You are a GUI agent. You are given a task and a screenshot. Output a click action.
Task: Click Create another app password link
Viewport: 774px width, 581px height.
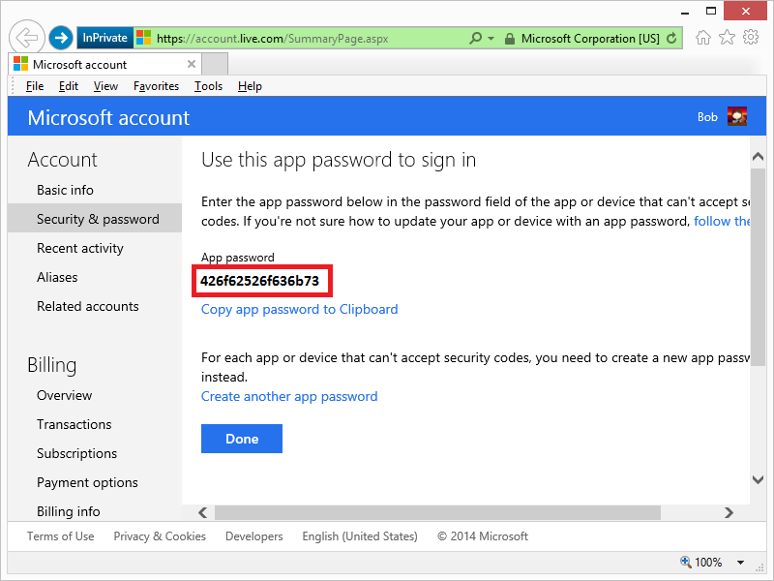(289, 396)
